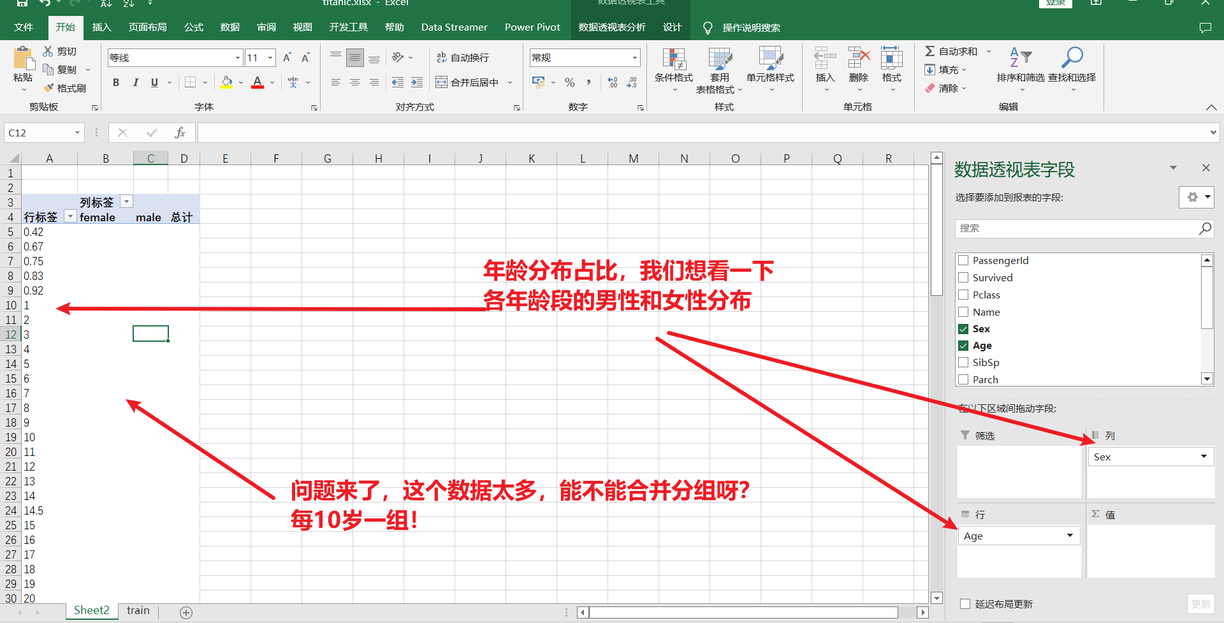The height and width of the screenshot is (623, 1224).
Task: Open the column labels (列标签) filter dropdown
Action: [x=126, y=202]
